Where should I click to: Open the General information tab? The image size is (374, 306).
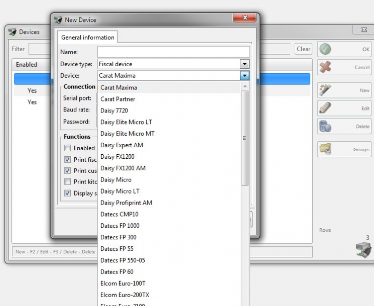coord(88,37)
